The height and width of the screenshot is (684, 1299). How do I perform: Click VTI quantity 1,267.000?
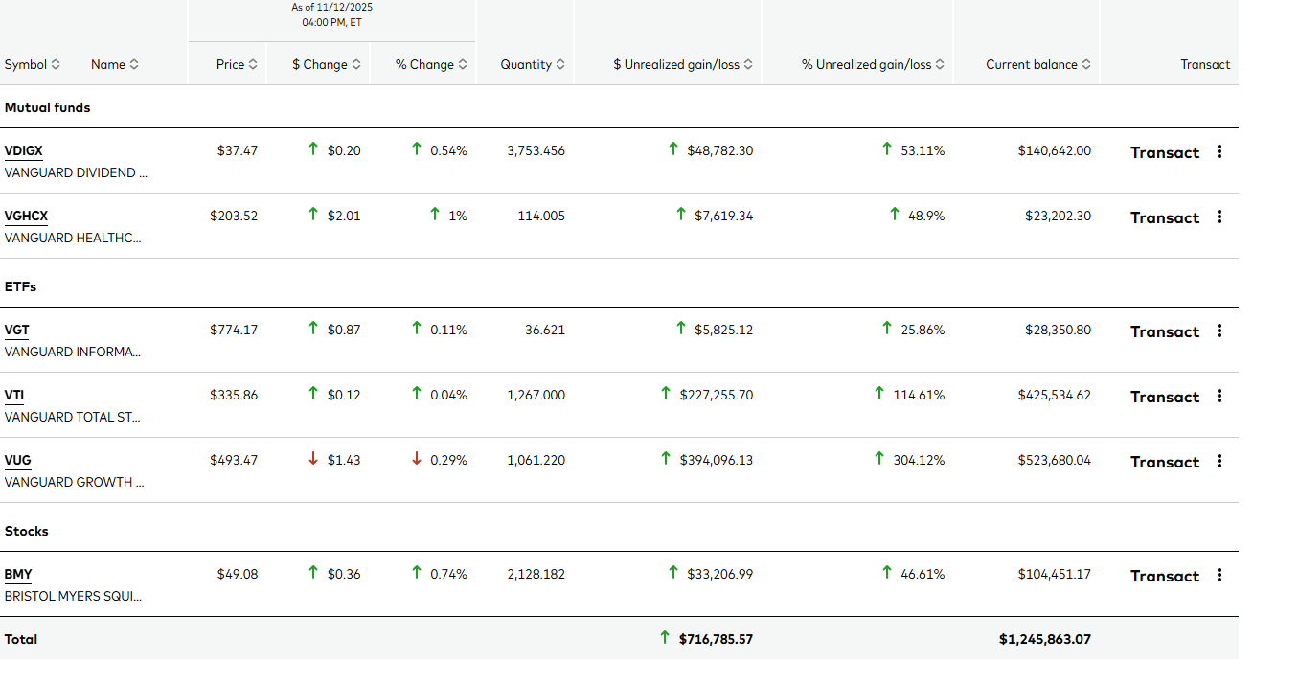click(536, 395)
